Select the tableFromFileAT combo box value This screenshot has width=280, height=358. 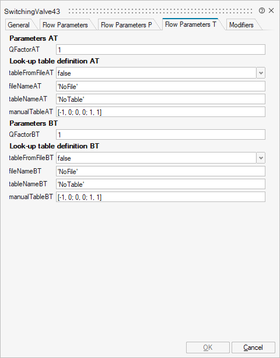pyautogui.click(x=156, y=73)
